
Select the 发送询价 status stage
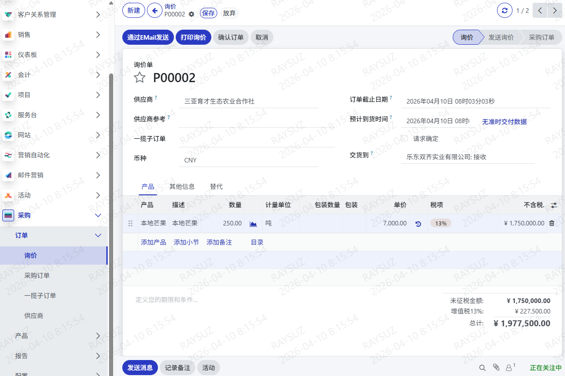click(501, 37)
